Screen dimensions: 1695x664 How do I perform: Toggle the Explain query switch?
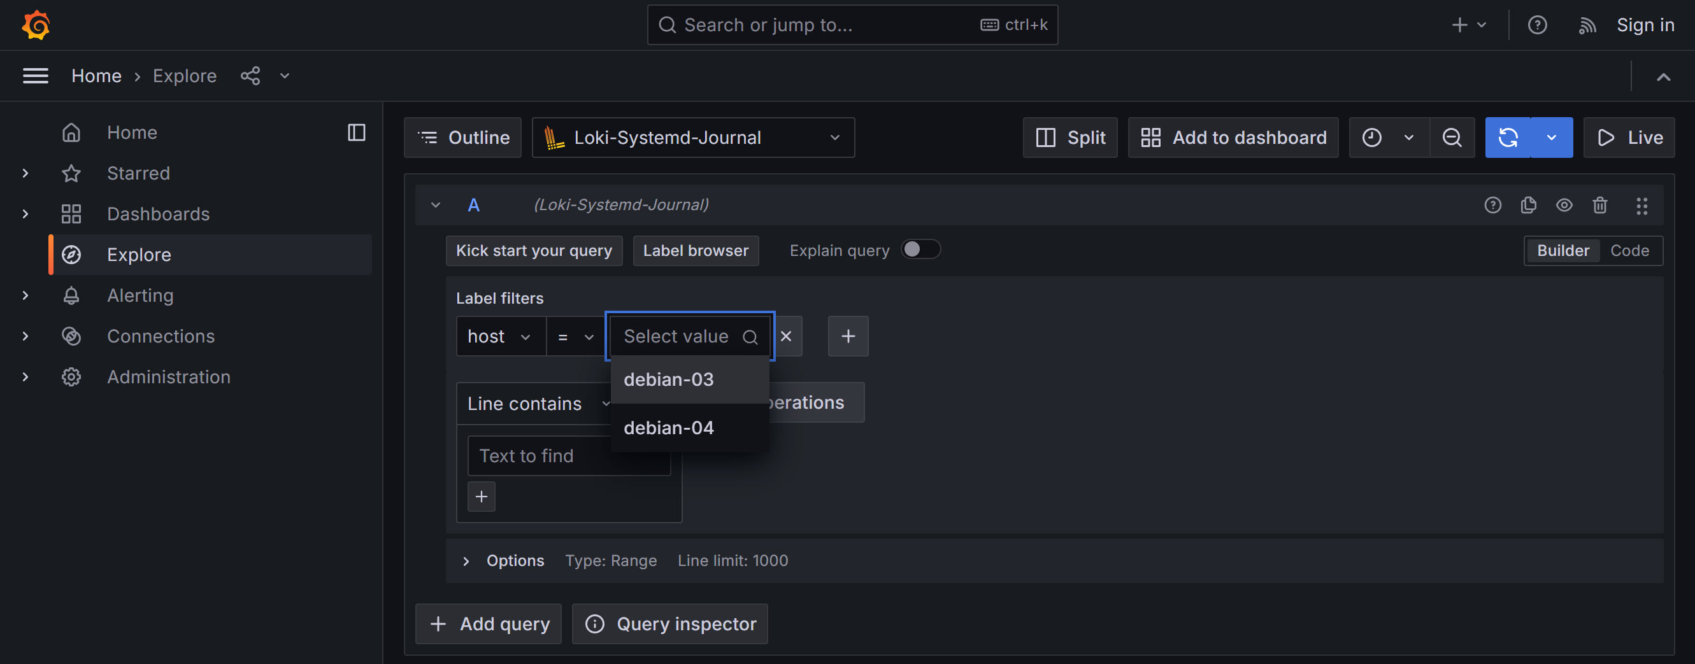(x=920, y=250)
